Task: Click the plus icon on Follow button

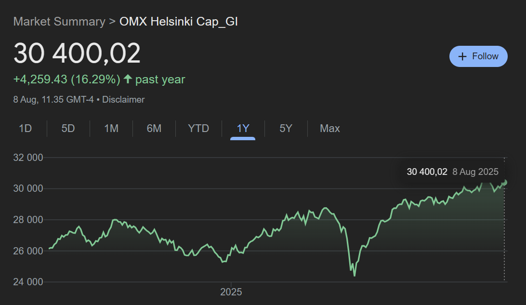Action: point(462,56)
